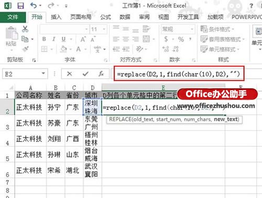This screenshot has width=262, height=198.
Task: Click the Increase Font Size icon
Action: 83,39
